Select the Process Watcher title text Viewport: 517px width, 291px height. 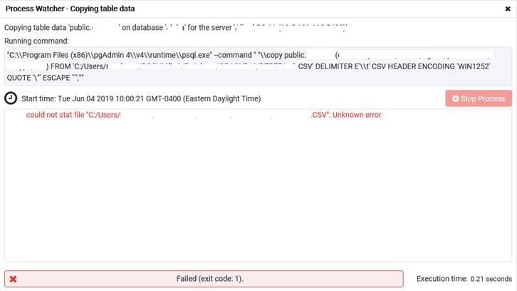70,9
